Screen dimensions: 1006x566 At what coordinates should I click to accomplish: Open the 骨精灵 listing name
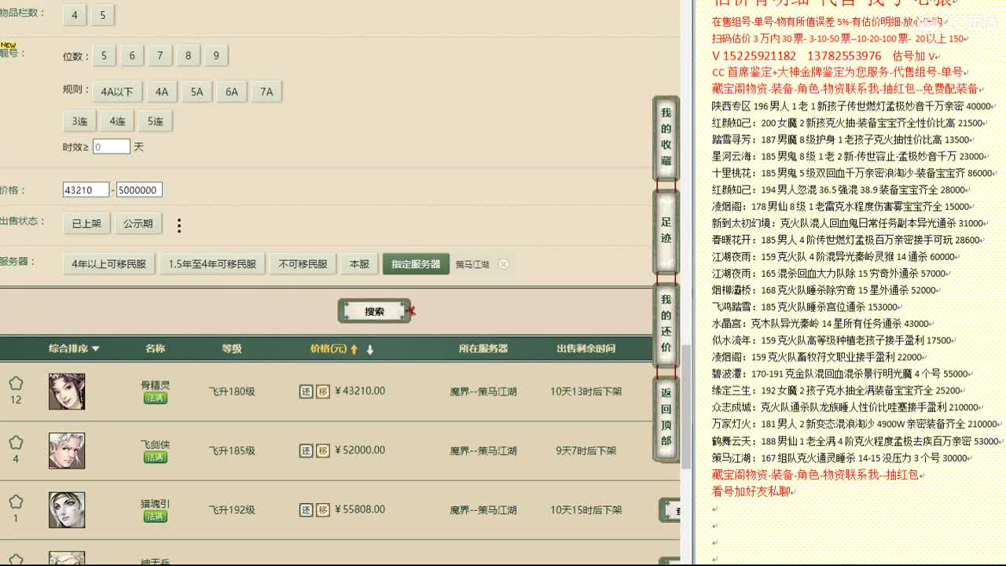pyautogui.click(x=156, y=385)
